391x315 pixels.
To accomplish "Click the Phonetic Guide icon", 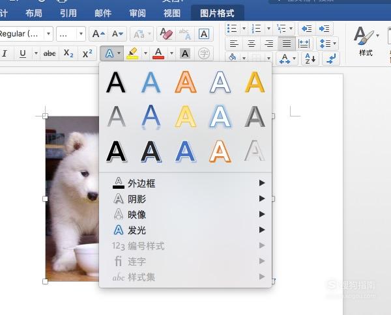I will coord(185,34).
